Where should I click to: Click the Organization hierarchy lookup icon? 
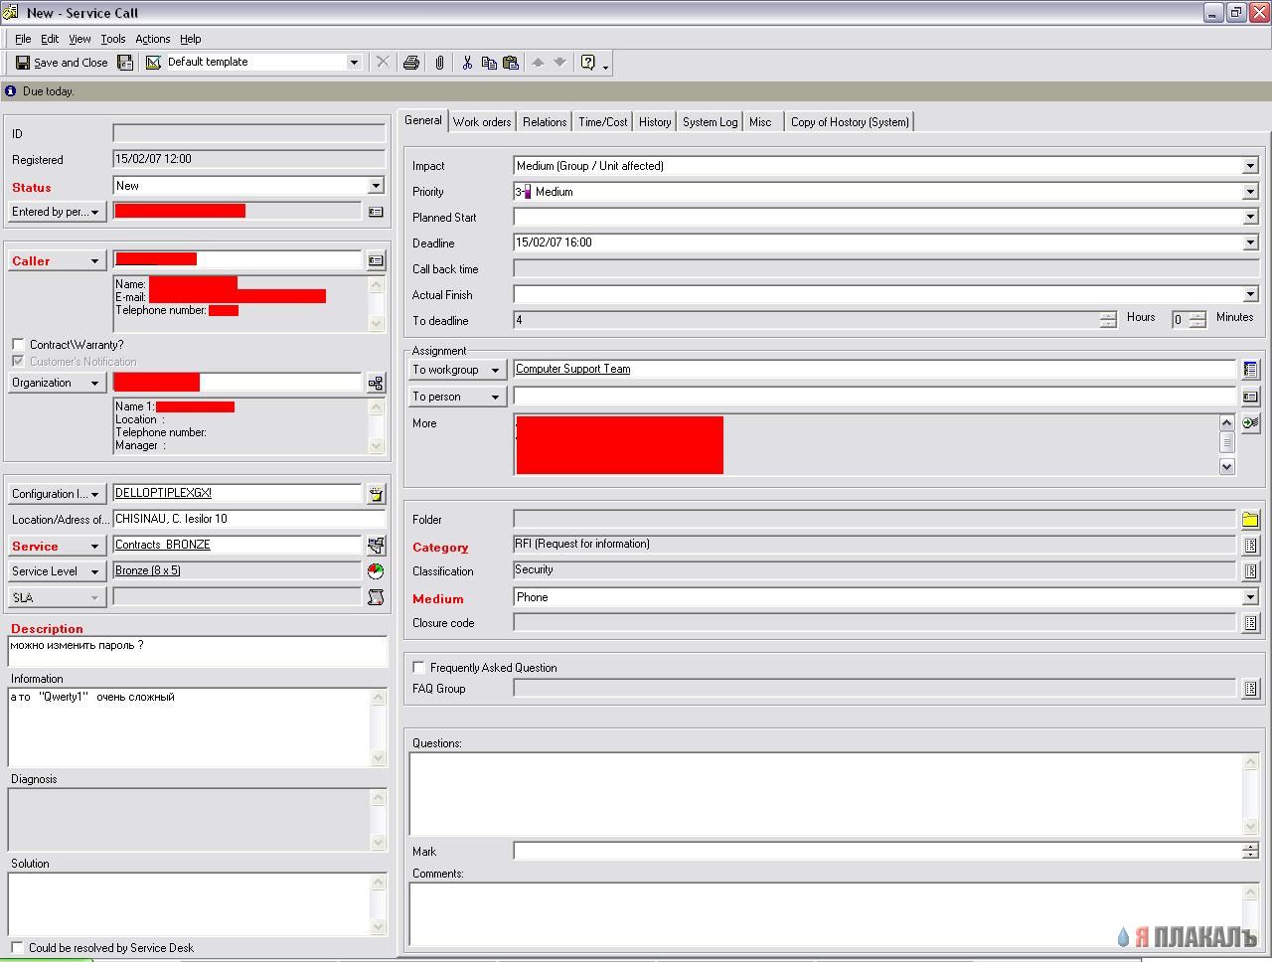tap(376, 383)
